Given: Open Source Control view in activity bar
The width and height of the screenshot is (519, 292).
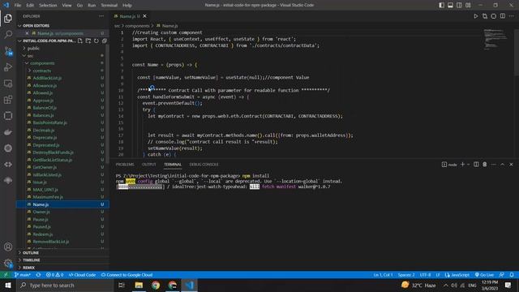Looking at the screenshot, I should tap(8, 51).
